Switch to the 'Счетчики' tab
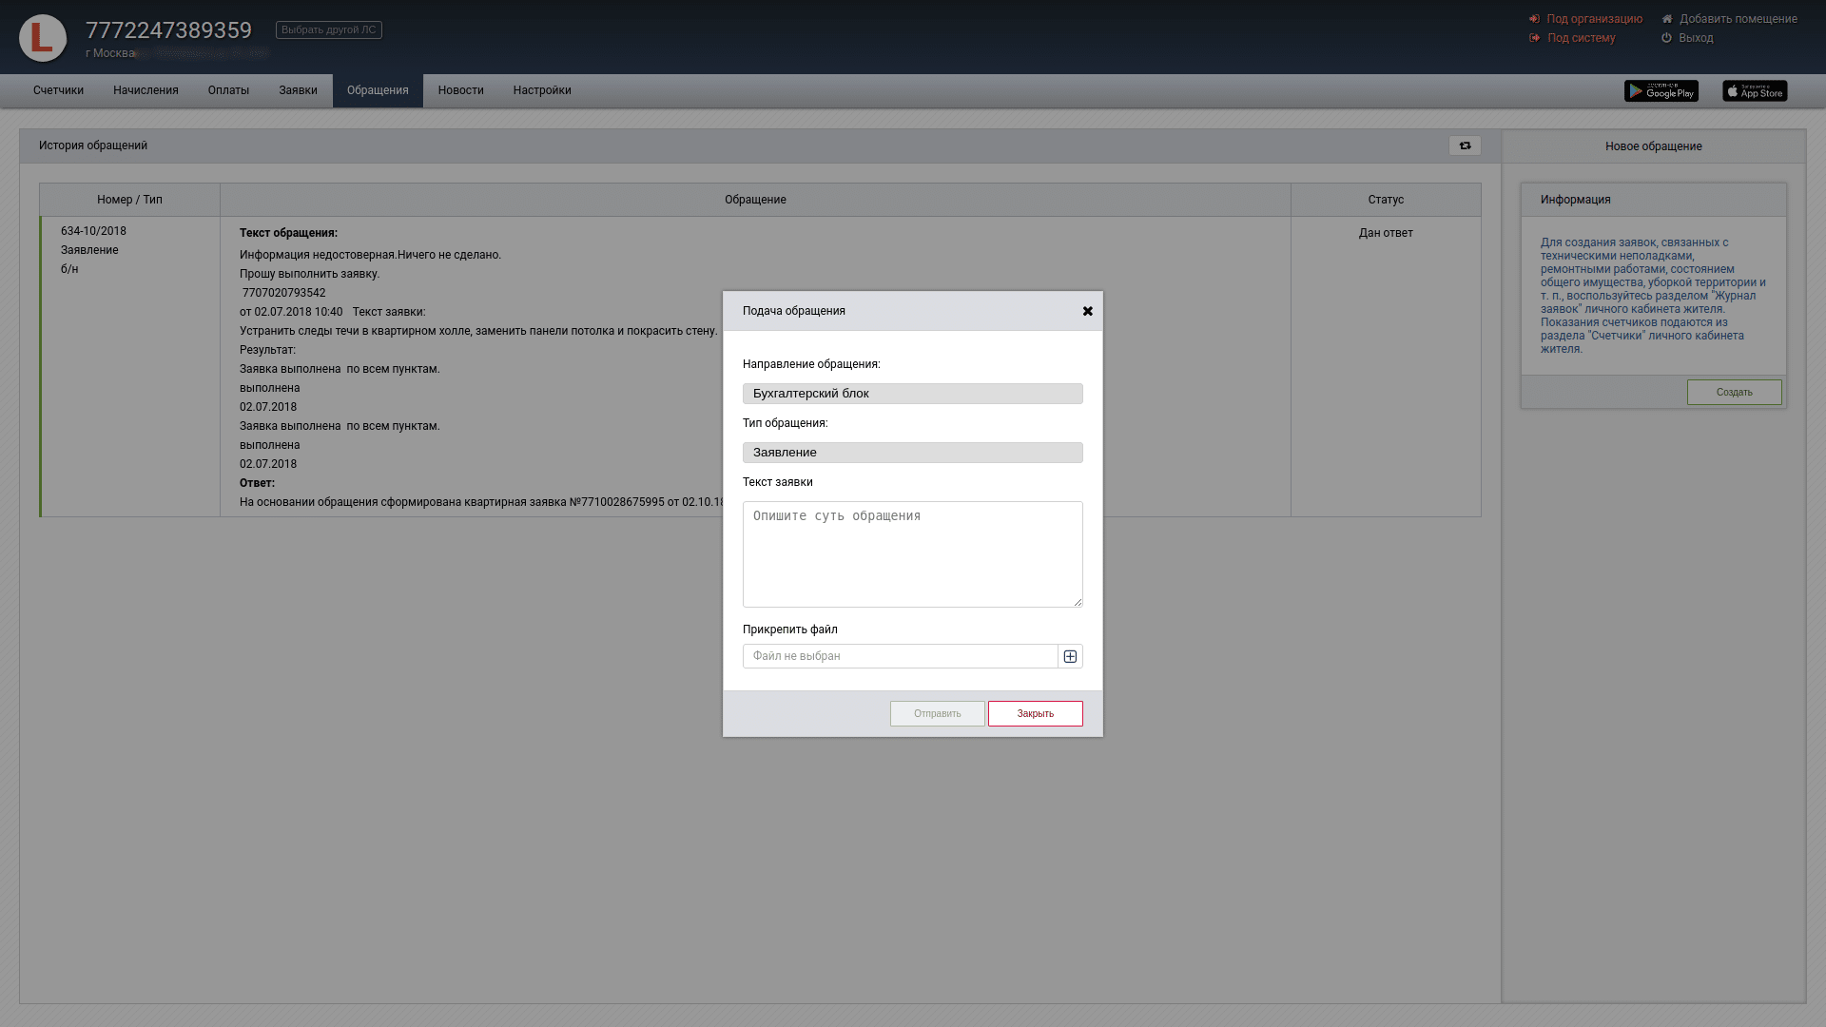This screenshot has height=1027, width=1826. pyautogui.click(x=58, y=90)
